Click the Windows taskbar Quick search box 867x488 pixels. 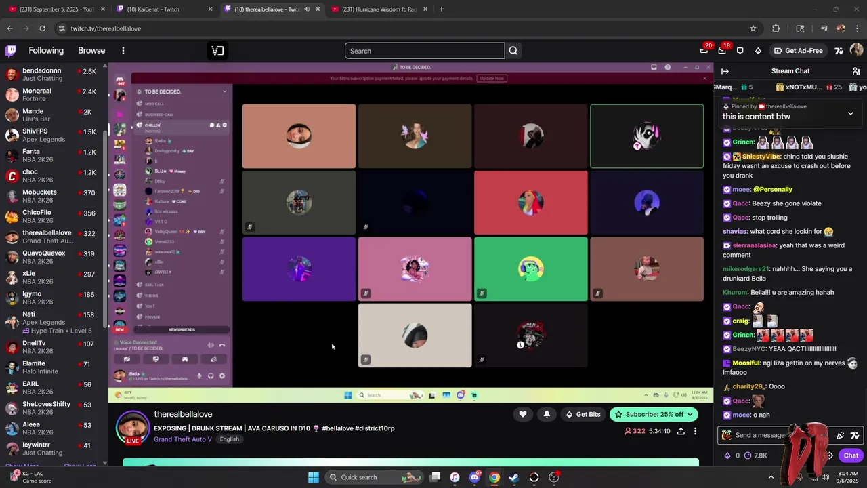(375, 477)
